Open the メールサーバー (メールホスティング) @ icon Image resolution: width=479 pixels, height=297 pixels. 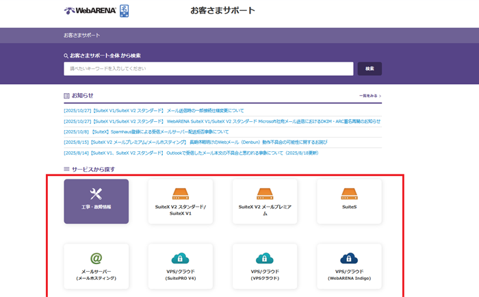tap(96, 258)
